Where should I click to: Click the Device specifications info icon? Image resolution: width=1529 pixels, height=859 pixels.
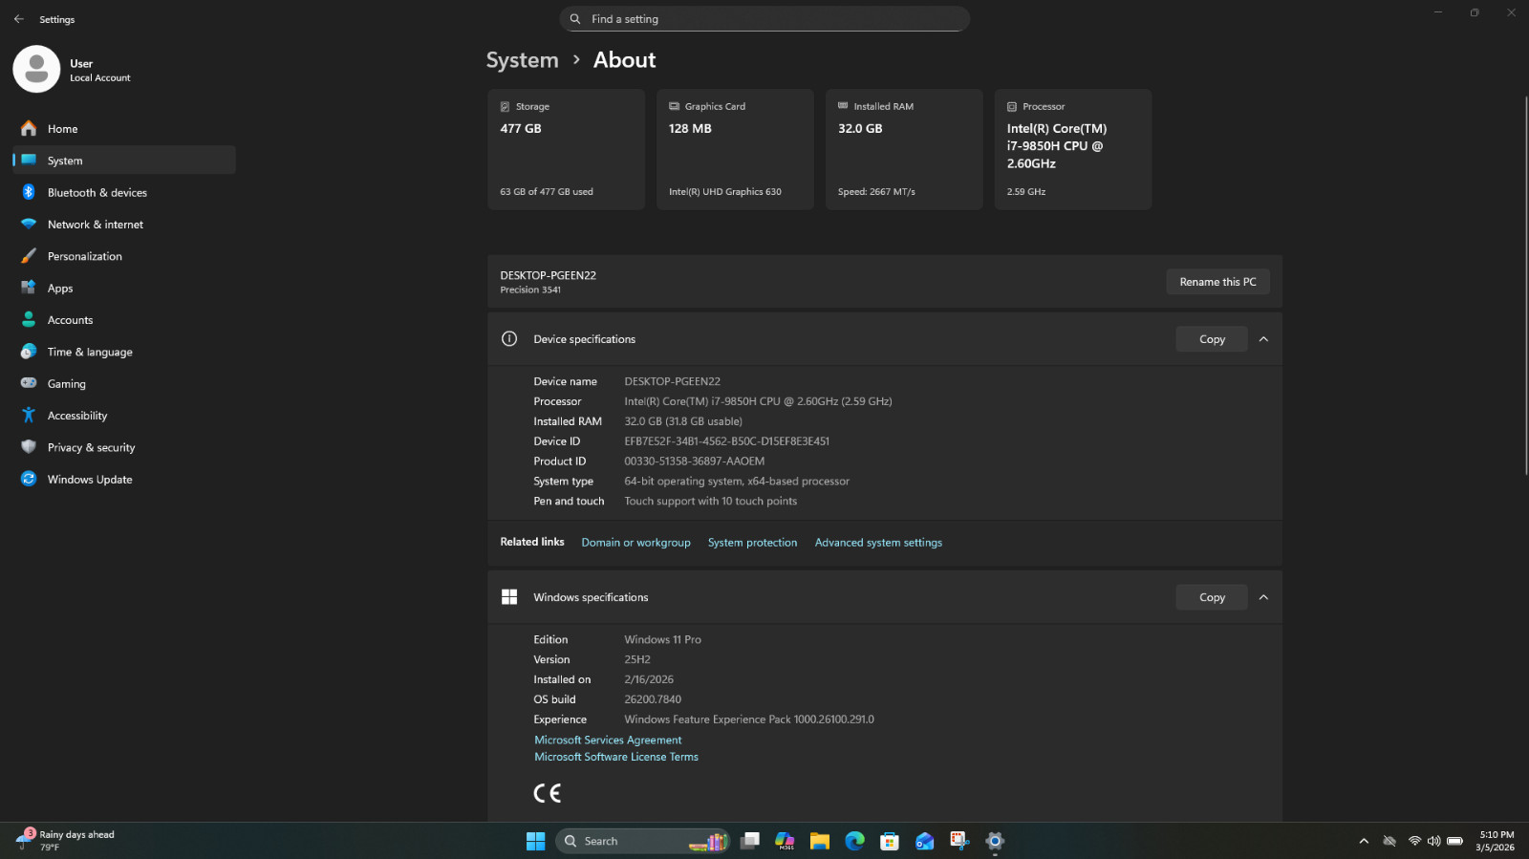coord(509,339)
